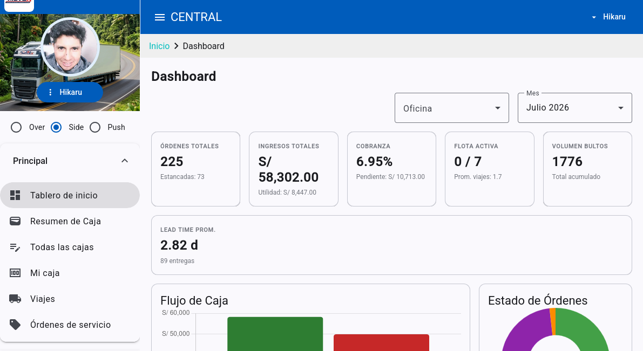
Task: Click the Flota Activa 0 / 7 value
Action: [468, 162]
